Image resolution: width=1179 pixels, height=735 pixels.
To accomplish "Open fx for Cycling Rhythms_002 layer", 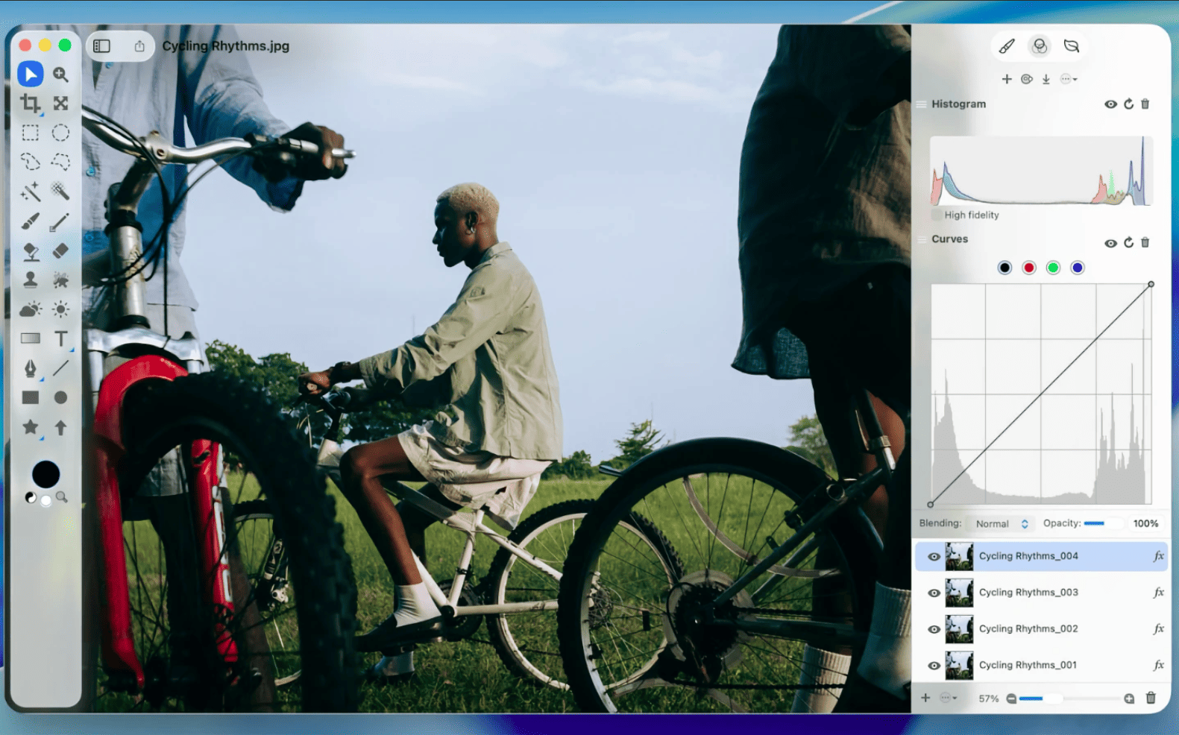I will point(1158,629).
